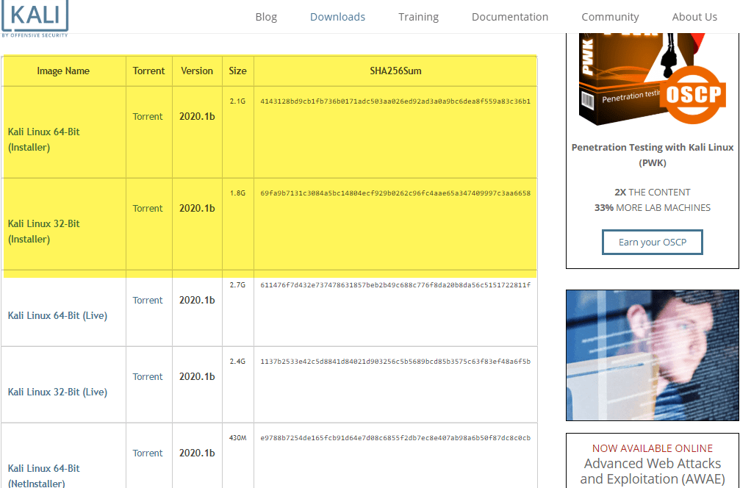The image size is (740, 488).
Task: Click Torrent link for 32-Bit Live
Action: 148,376
